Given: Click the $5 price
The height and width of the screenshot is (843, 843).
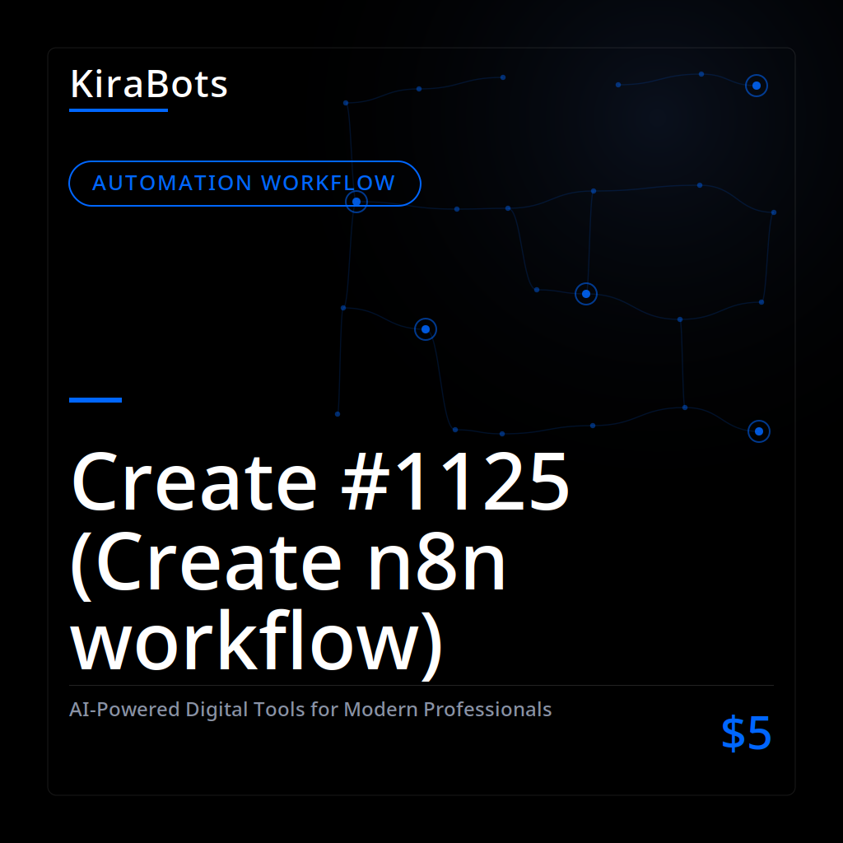Looking at the screenshot, I should pyautogui.click(x=746, y=733).
